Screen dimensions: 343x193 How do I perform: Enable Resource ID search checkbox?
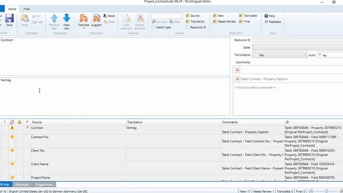(188, 27)
